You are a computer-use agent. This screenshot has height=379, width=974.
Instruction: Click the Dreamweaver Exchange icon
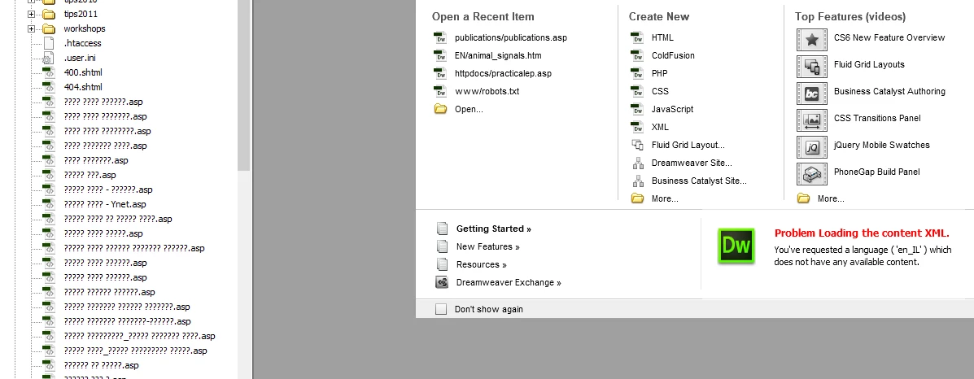(x=443, y=283)
